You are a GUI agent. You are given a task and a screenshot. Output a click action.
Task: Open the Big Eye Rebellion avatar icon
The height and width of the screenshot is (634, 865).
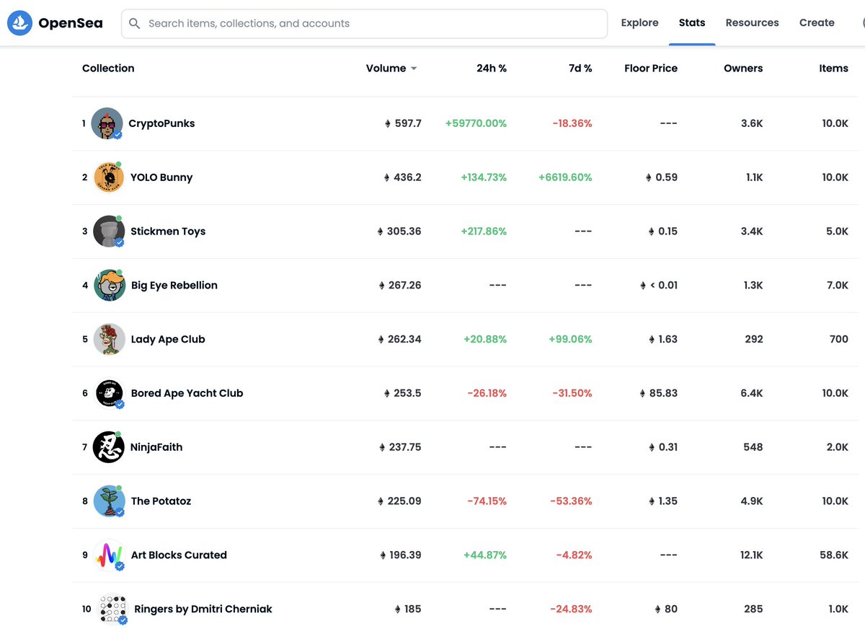pos(109,285)
